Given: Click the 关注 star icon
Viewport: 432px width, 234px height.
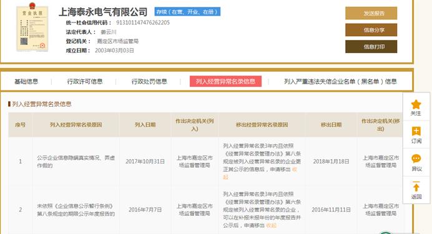Looking at the screenshot, I should 416,104.
